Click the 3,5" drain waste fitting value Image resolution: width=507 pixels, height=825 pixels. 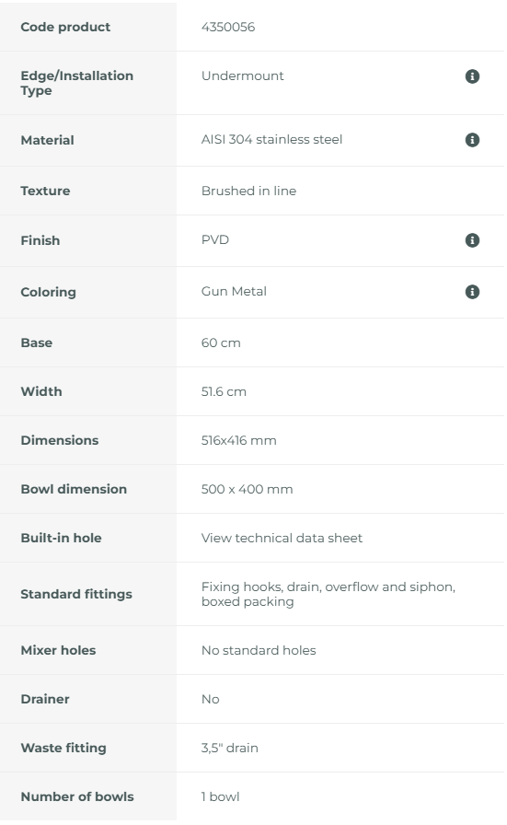click(229, 749)
